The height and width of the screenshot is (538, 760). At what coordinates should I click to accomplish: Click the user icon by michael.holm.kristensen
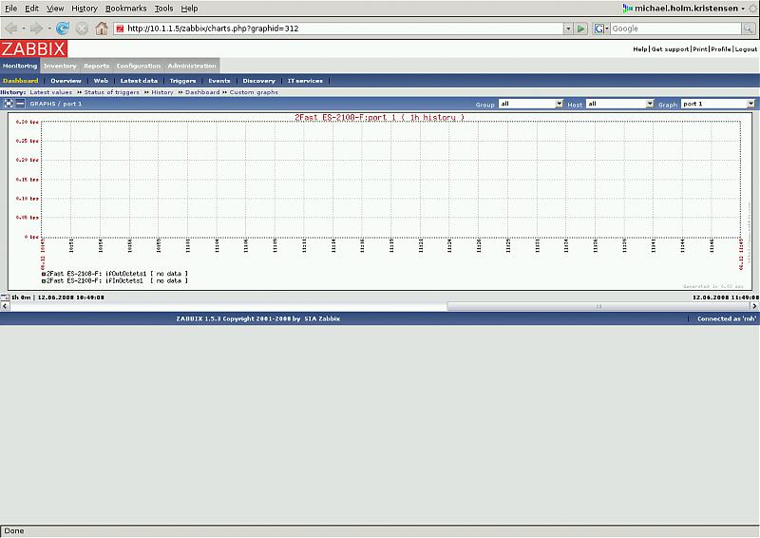tap(628, 9)
